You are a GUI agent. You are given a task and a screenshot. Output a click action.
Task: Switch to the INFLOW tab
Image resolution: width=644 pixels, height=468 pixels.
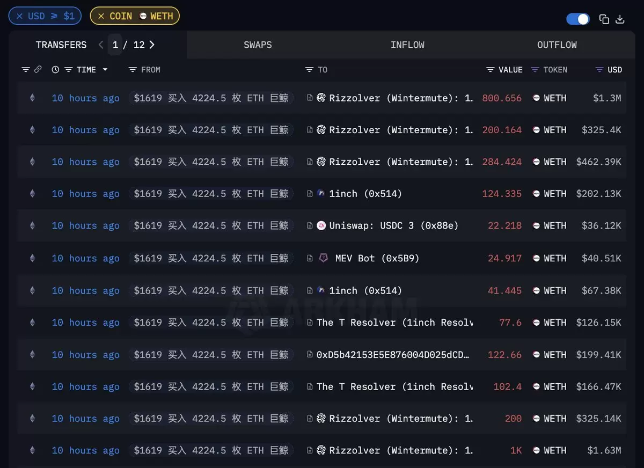(407, 45)
